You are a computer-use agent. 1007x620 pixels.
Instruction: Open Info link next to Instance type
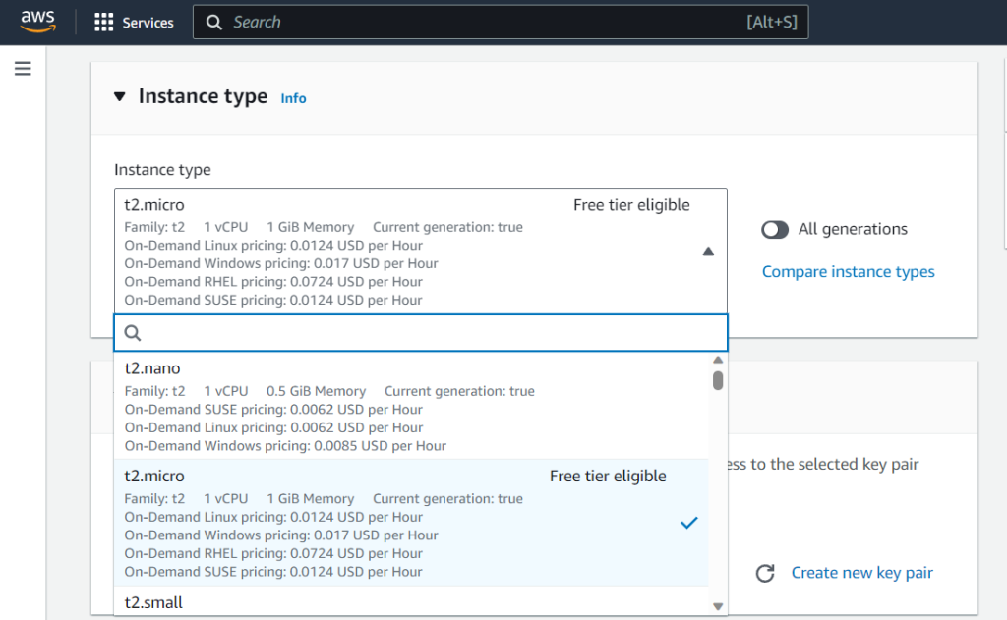pos(293,98)
